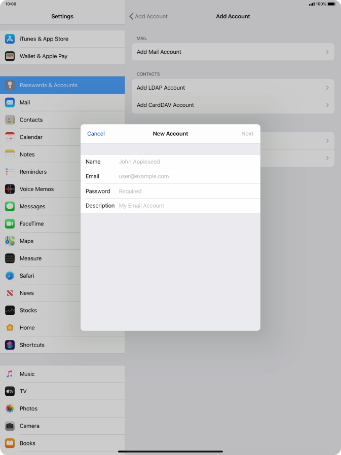Viewport: 341px width, 455px height.
Task: Select the Calendar icon in Settings list
Action: [x=10, y=137]
